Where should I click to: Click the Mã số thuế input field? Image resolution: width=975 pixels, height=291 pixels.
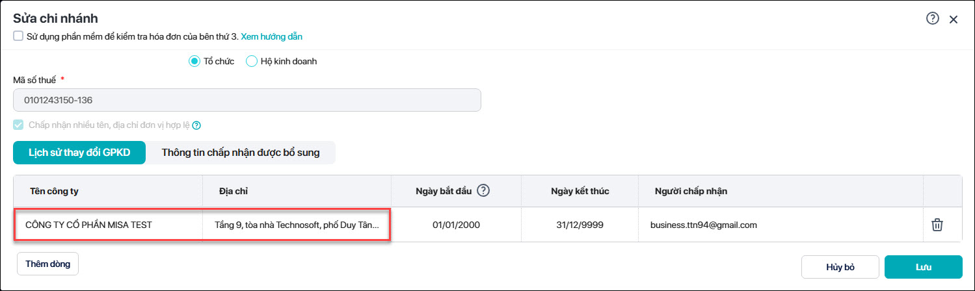(247, 100)
